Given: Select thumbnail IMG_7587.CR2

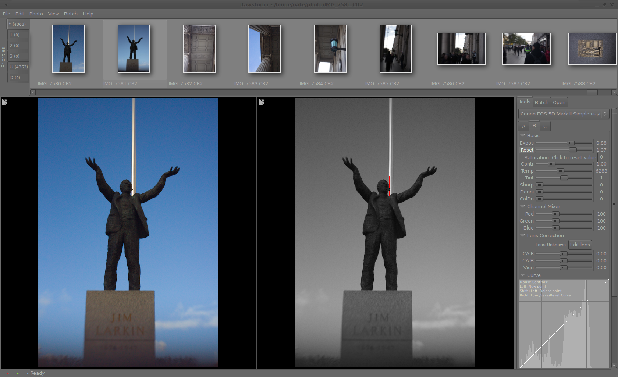Looking at the screenshot, I should click(x=527, y=49).
